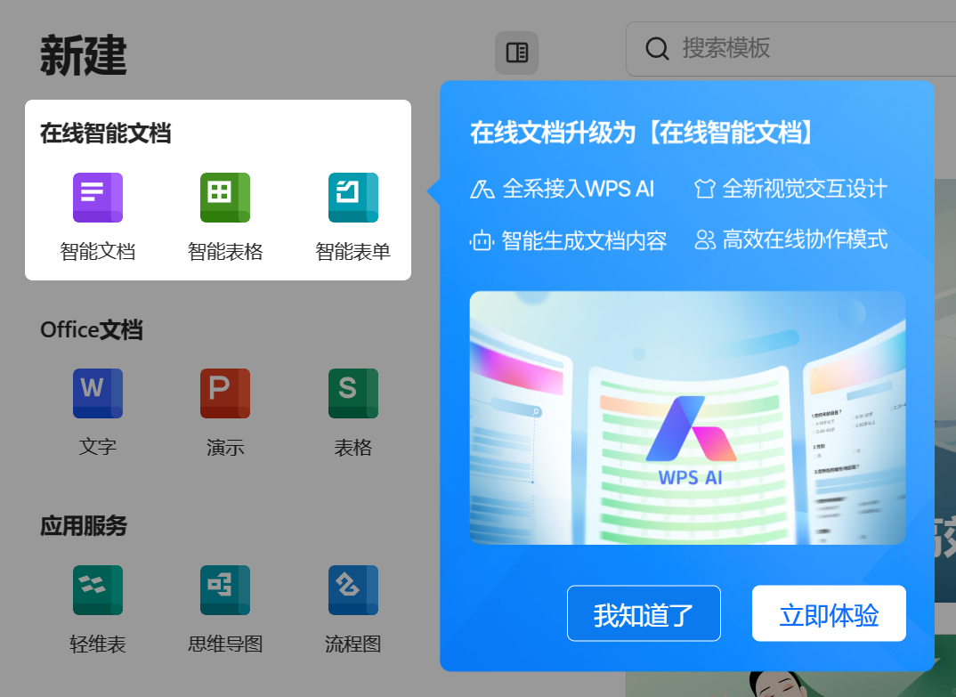Click the 在线智能文档 section heading
956x697 pixels.
pos(105,134)
